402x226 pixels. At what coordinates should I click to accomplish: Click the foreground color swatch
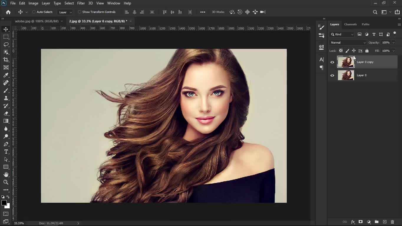point(4,203)
